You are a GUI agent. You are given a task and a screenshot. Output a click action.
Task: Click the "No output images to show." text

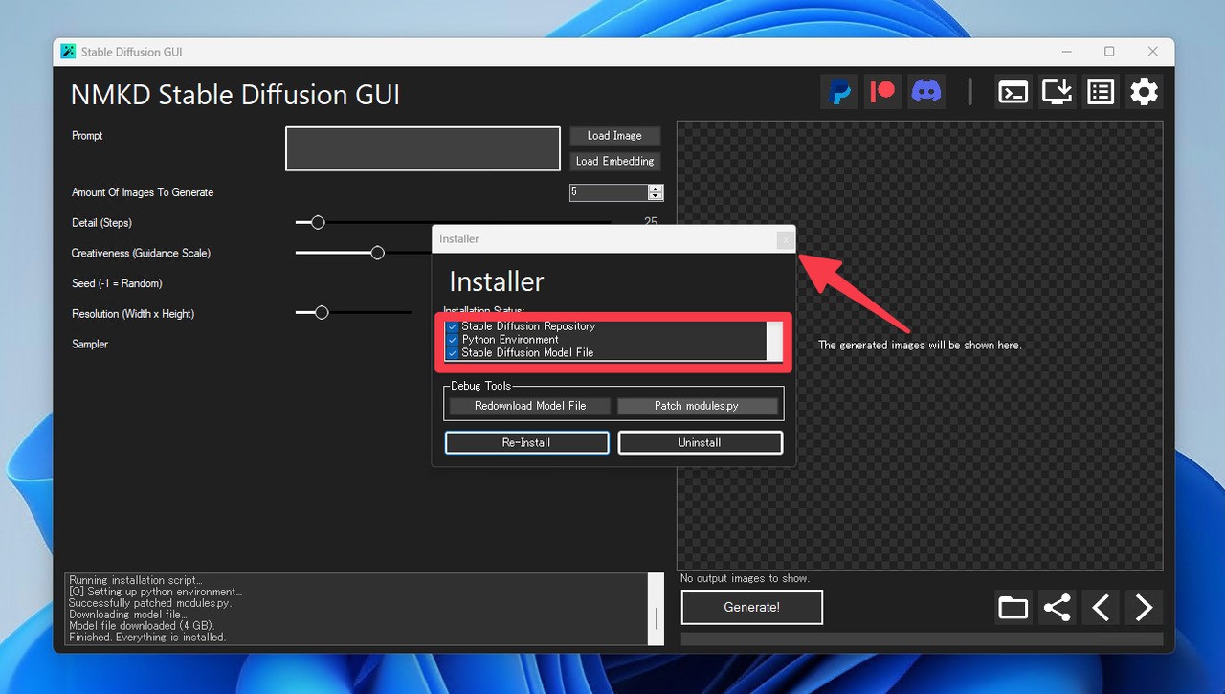click(x=745, y=578)
